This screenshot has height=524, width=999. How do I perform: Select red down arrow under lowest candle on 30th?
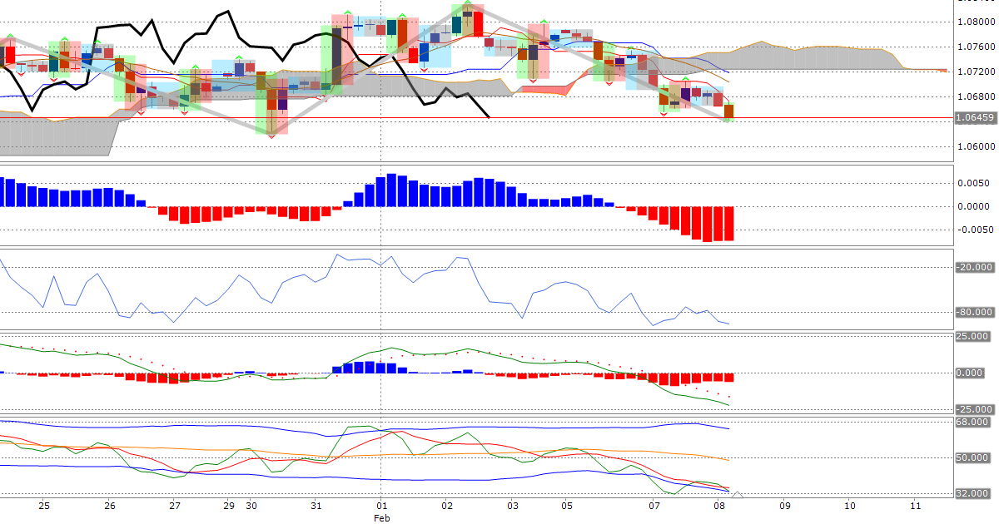(271, 136)
